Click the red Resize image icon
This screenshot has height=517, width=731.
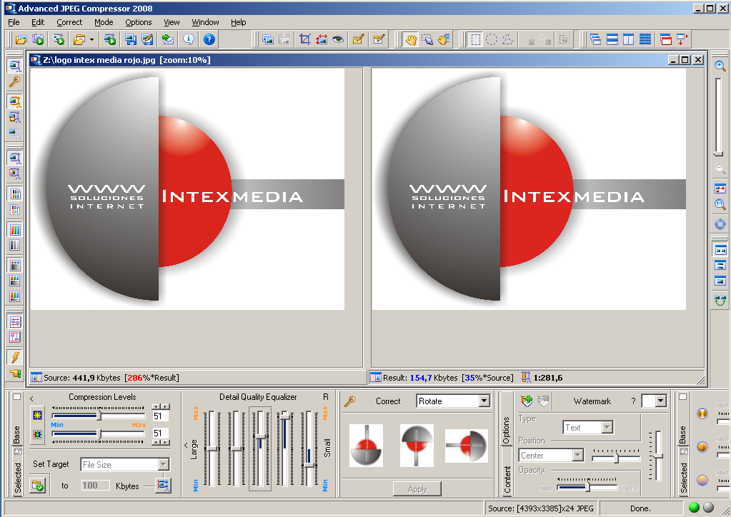[322, 39]
